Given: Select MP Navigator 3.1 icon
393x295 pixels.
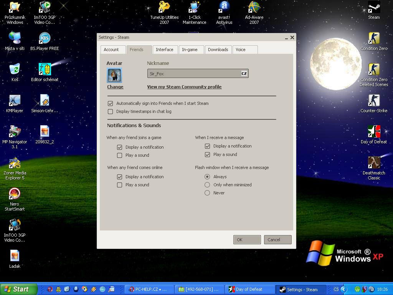Looking at the screenshot, I should point(15,137).
